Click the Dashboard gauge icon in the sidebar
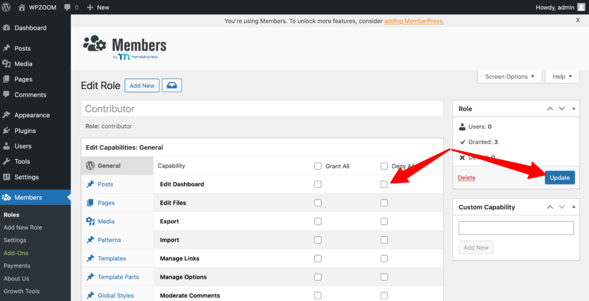 pyautogui.click(x=6, y=28)
